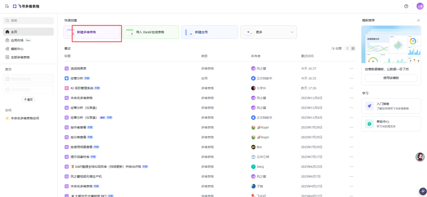This screenshot has height=197, width=427.
Task: Open more options for 提示词素材库 row
Action: pos(351,157)
